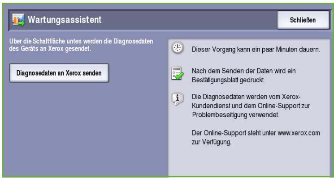Click the info speech bubble icon
The image size is (334, 178).
tap(177, 99)
